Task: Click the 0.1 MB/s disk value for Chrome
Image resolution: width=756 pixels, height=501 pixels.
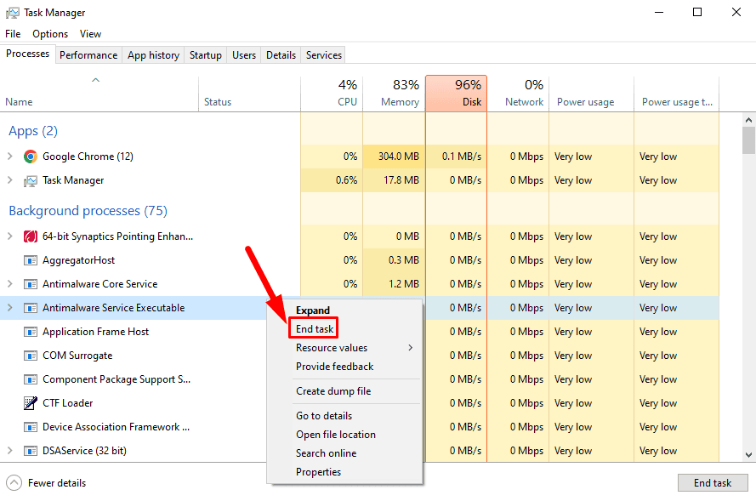Action: pos(462,157)
